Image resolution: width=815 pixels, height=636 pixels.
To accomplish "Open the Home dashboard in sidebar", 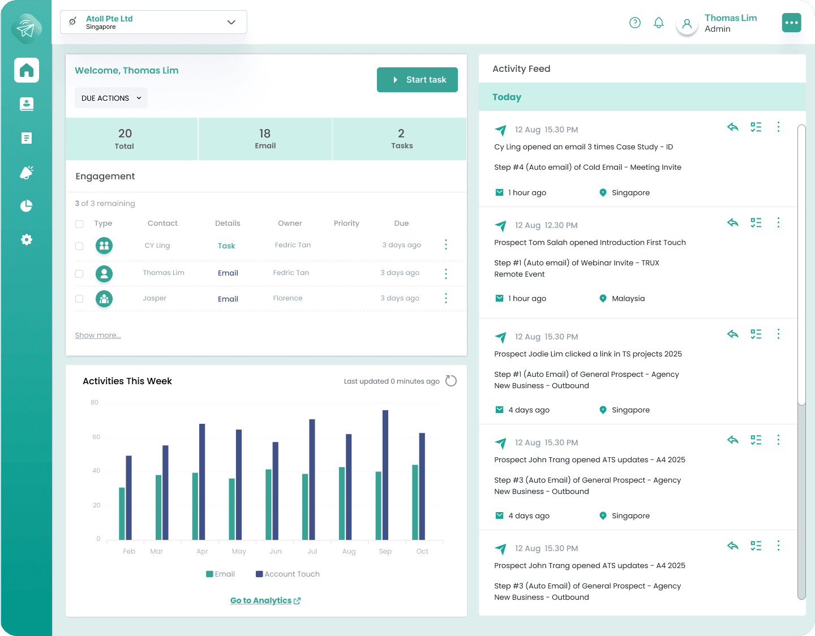I will (x=27, y=70).
